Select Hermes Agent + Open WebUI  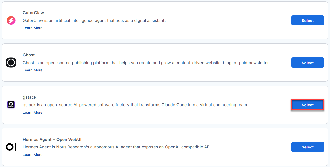pos(308,147)
